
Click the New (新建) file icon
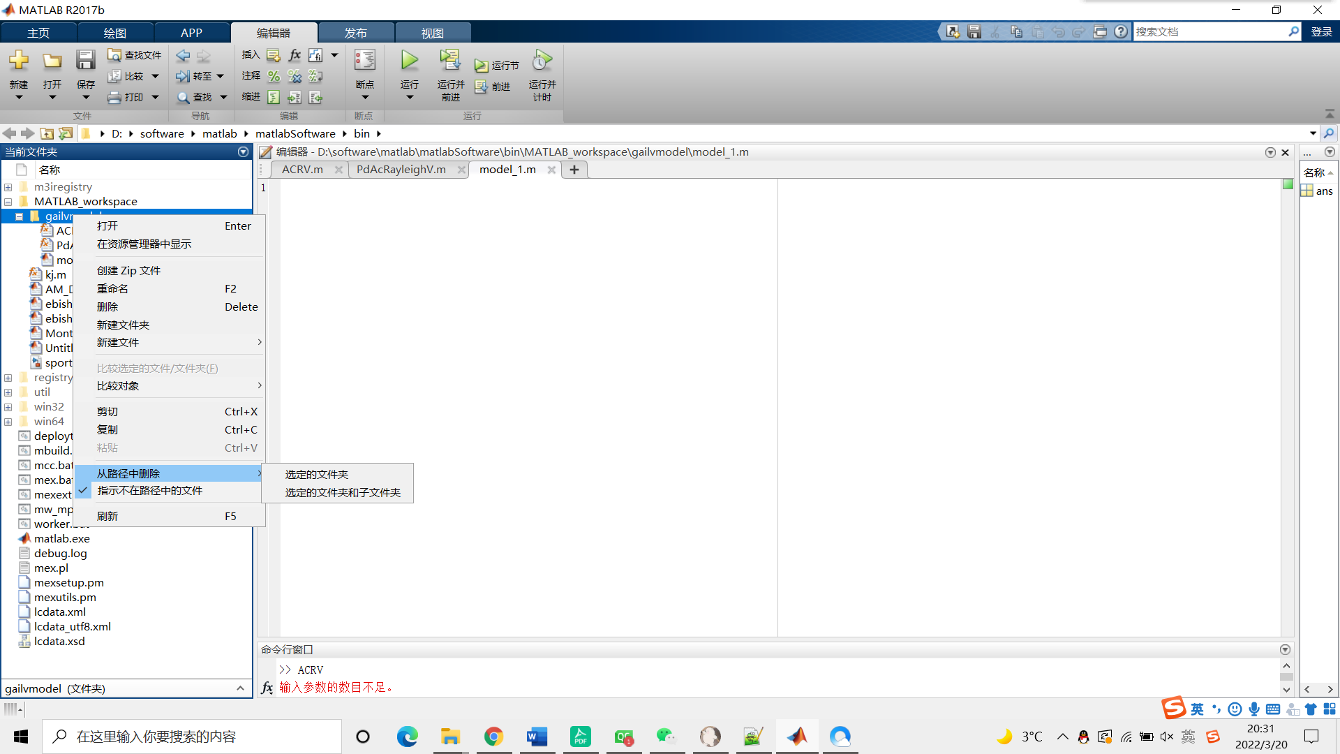point(19,61)
